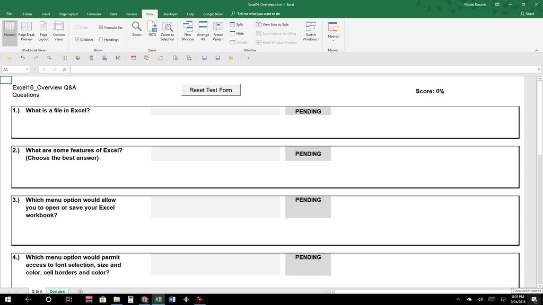Click the borders grid icon in toolbar
The image size is (543, 305).
click(x=64, y=58)
